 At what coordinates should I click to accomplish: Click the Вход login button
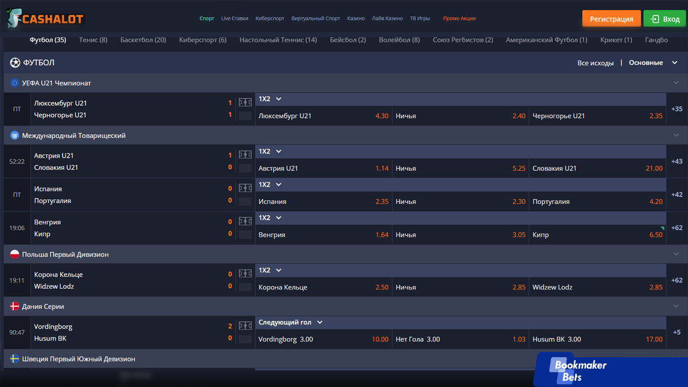tap(664, 19)
